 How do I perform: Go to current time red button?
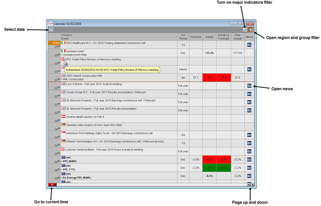click(52, 184)
